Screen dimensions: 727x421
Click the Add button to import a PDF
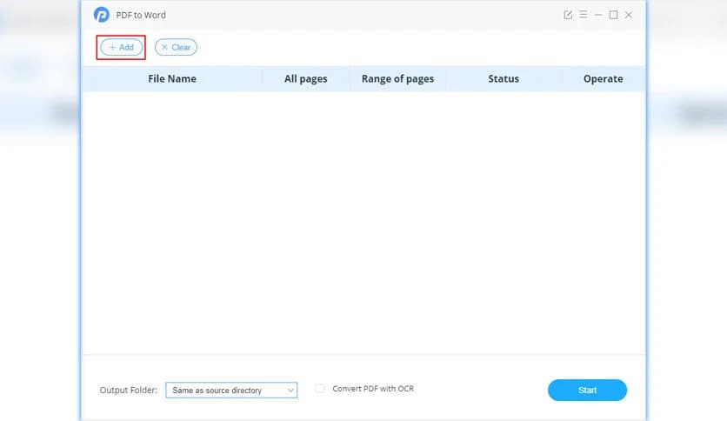tap(122, 47)
